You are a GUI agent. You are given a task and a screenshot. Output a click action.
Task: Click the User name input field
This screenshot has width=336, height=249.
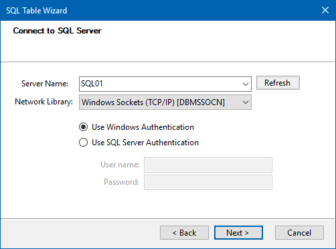(x=208, y=165)
